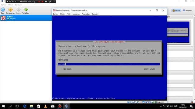Screen dimensions: 195x109
Task: Open VLC cone icon on the taskbar
Action: coord(45,106)
